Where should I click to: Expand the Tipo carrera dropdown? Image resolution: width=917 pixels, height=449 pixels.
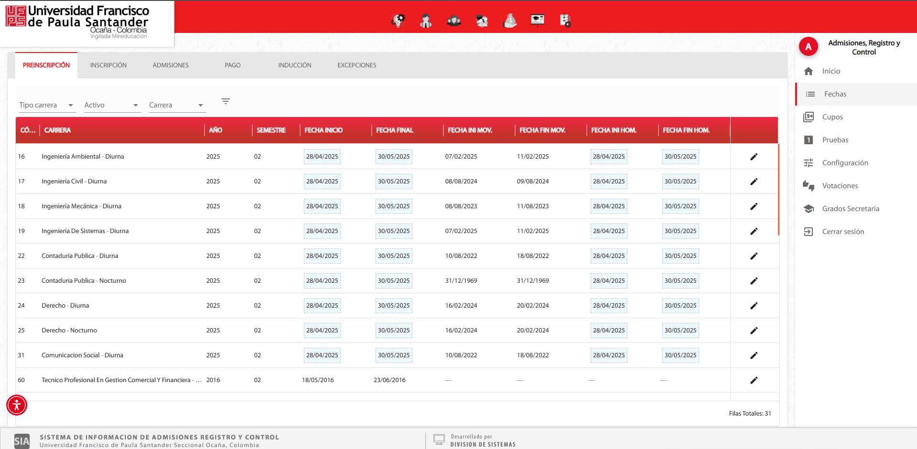(x=46, y=105)
